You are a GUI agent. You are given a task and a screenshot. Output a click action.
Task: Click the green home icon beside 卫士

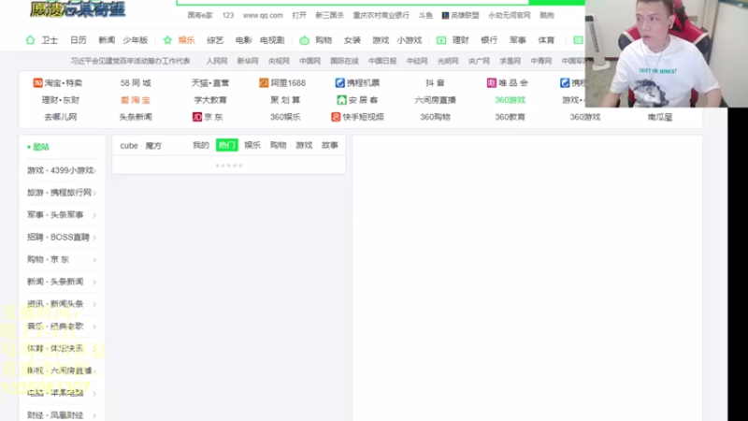click(x=30, y=40)
